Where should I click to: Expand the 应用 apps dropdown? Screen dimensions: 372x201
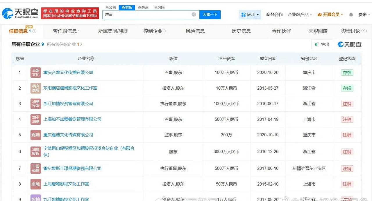point(250,15)
